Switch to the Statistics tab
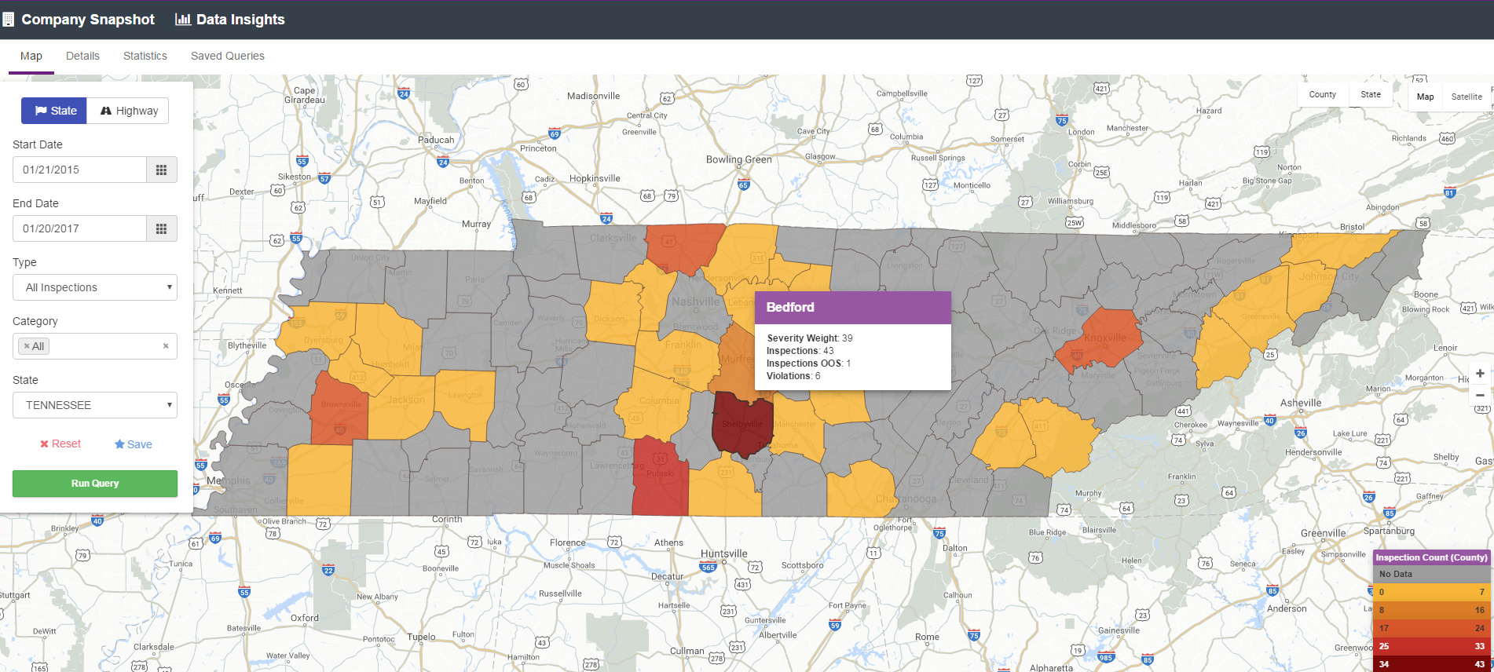 point(145,57)
